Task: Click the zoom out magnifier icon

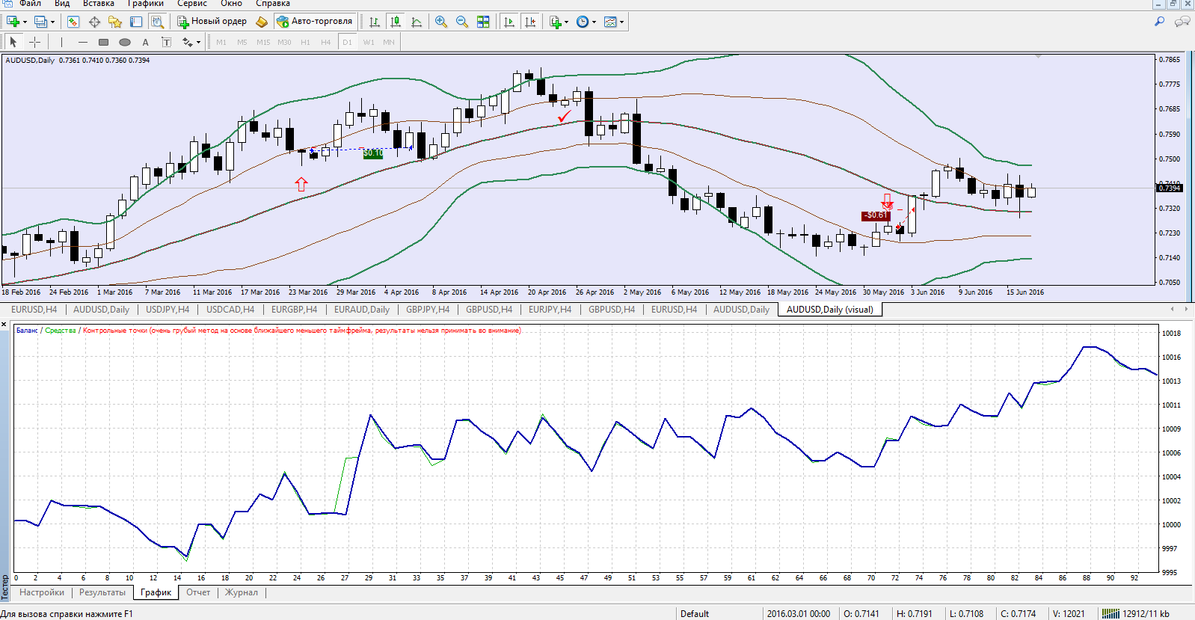Action: (x=462, y=22)
